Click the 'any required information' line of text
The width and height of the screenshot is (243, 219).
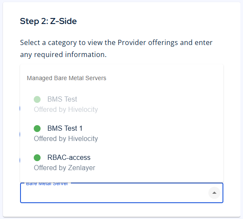[63, 54]
